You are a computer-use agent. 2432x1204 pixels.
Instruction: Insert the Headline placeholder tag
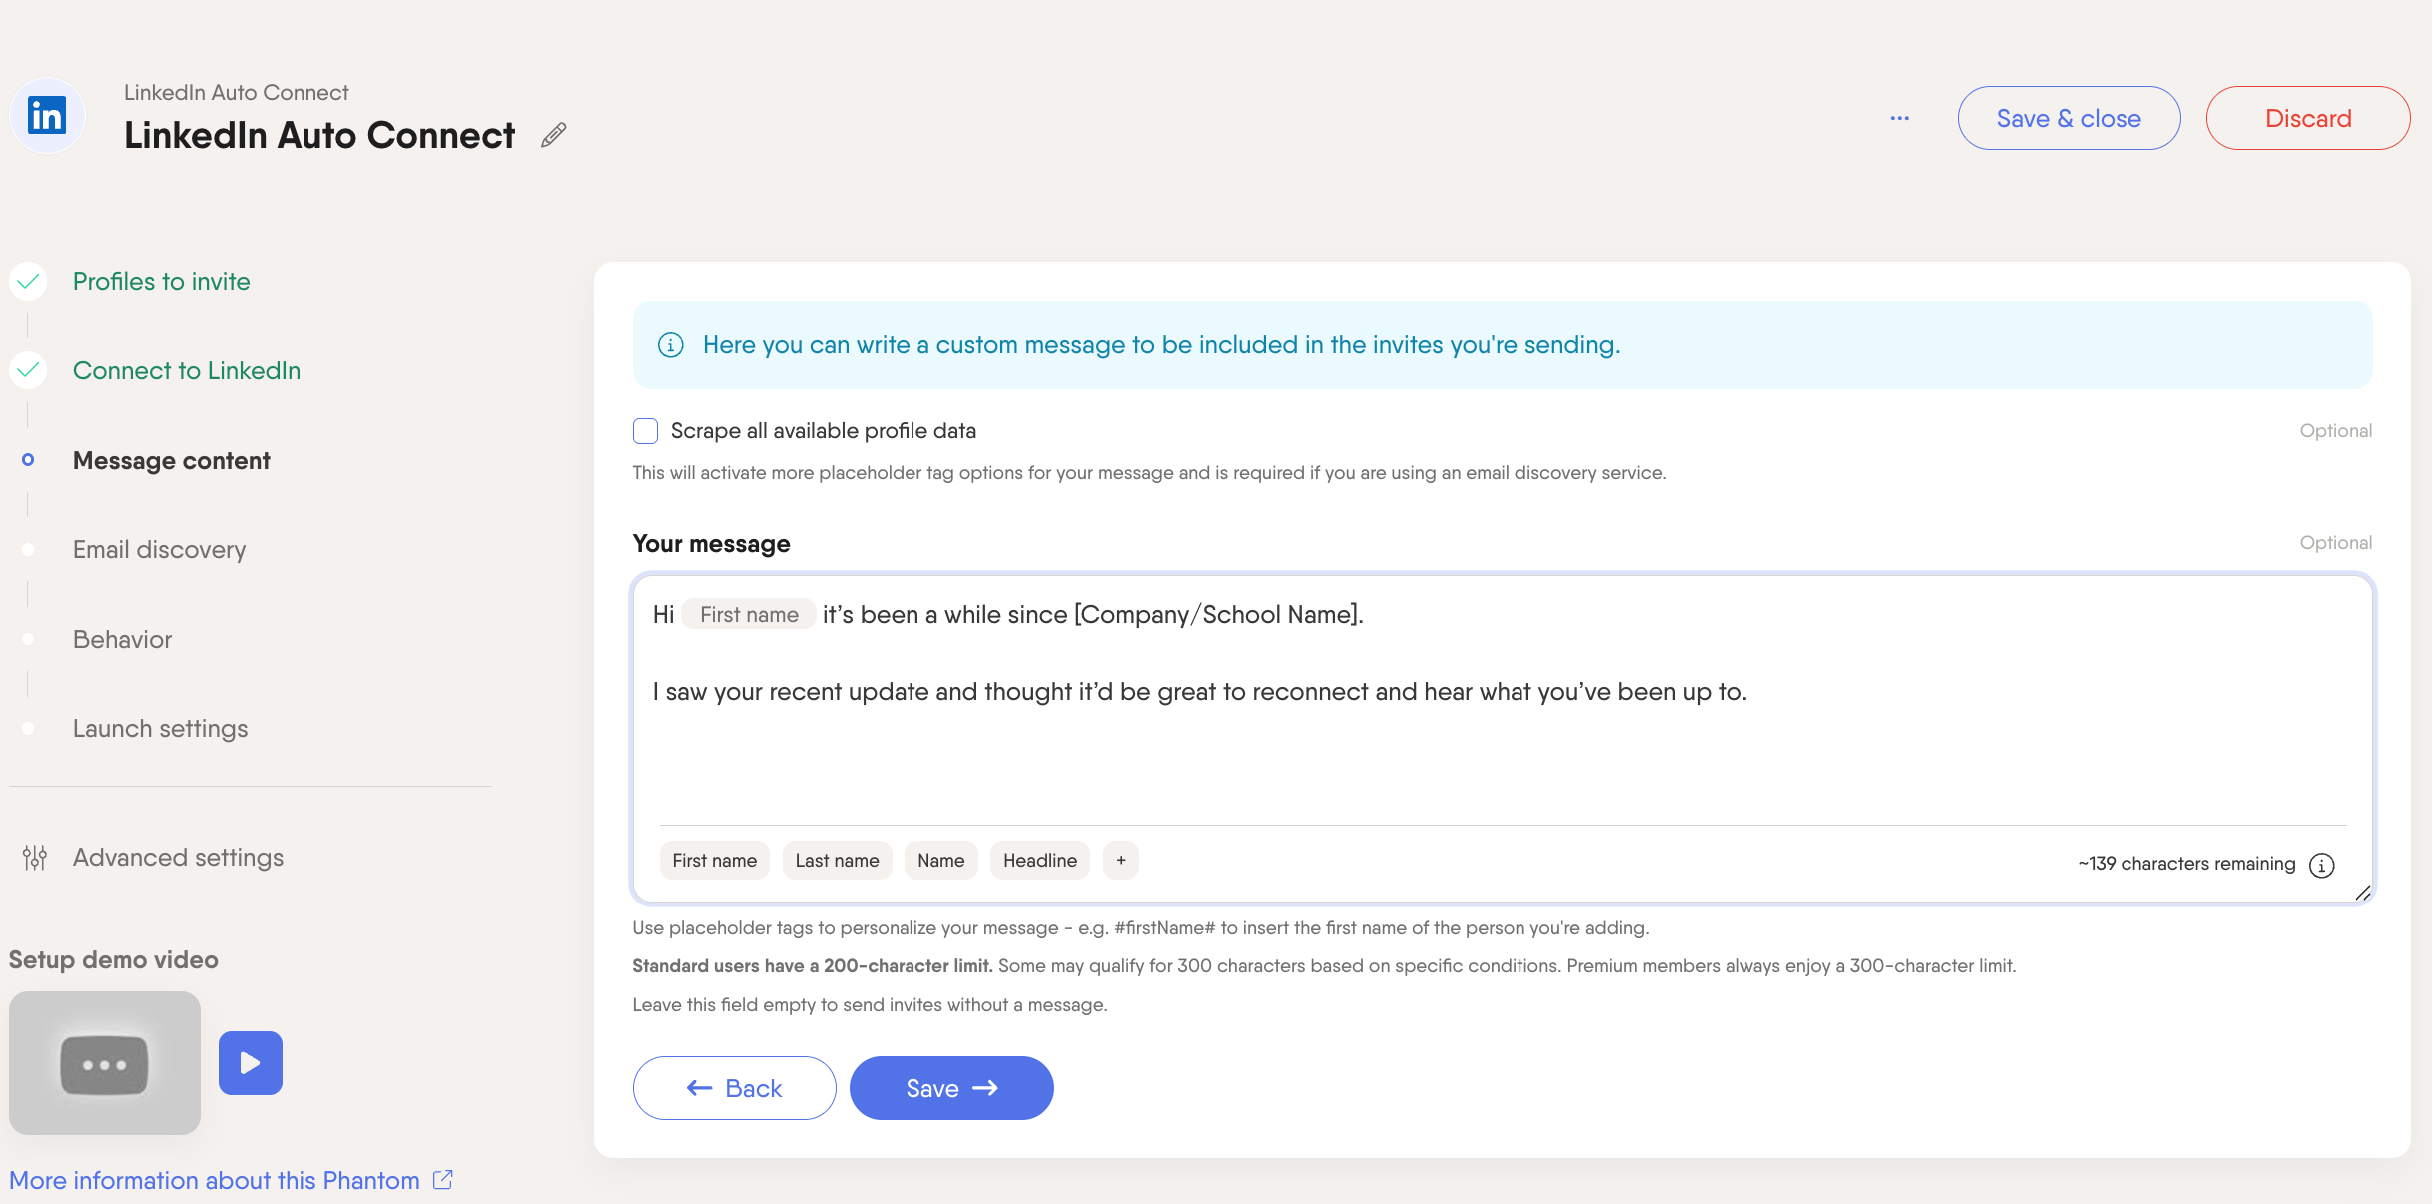click(x=1040, y=860)
